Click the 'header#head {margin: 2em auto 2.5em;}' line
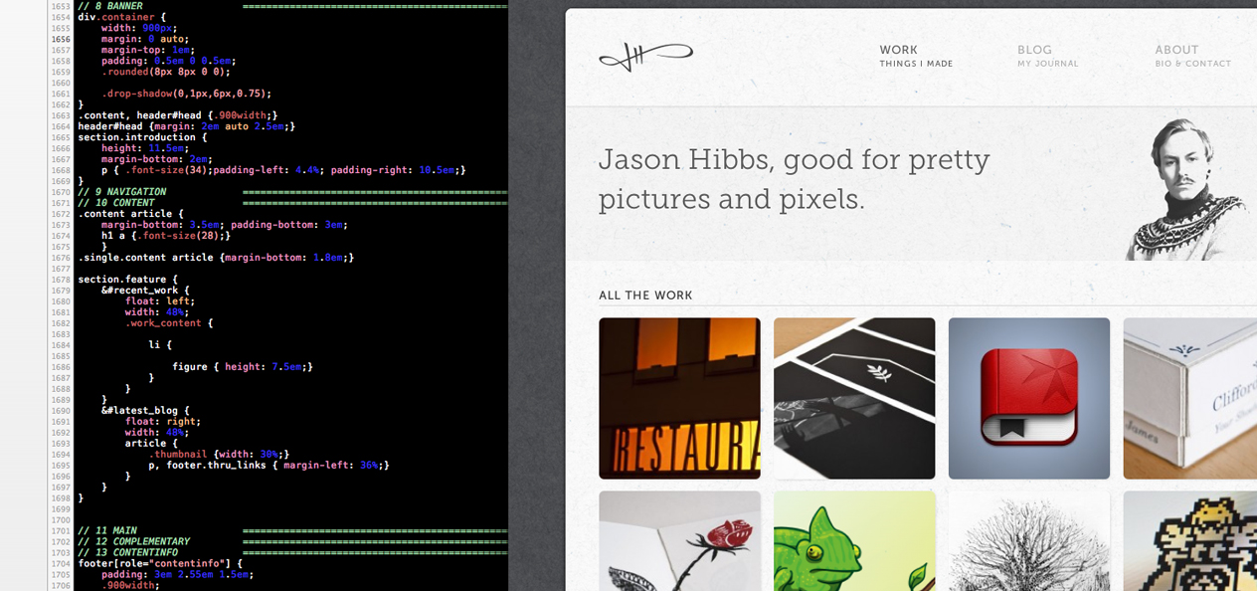The width and height of the screenshot is (1257, 591). click(x=186, y=126)
